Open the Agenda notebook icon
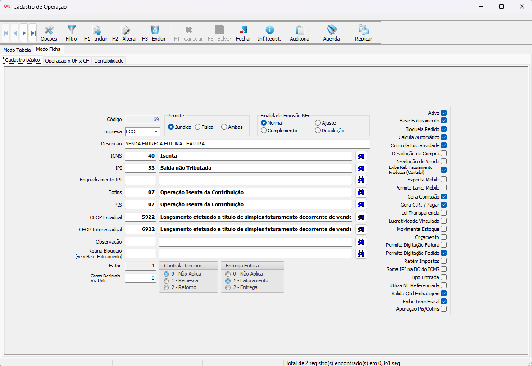Screen dimensions: 532x366 [x=332, y=33]
